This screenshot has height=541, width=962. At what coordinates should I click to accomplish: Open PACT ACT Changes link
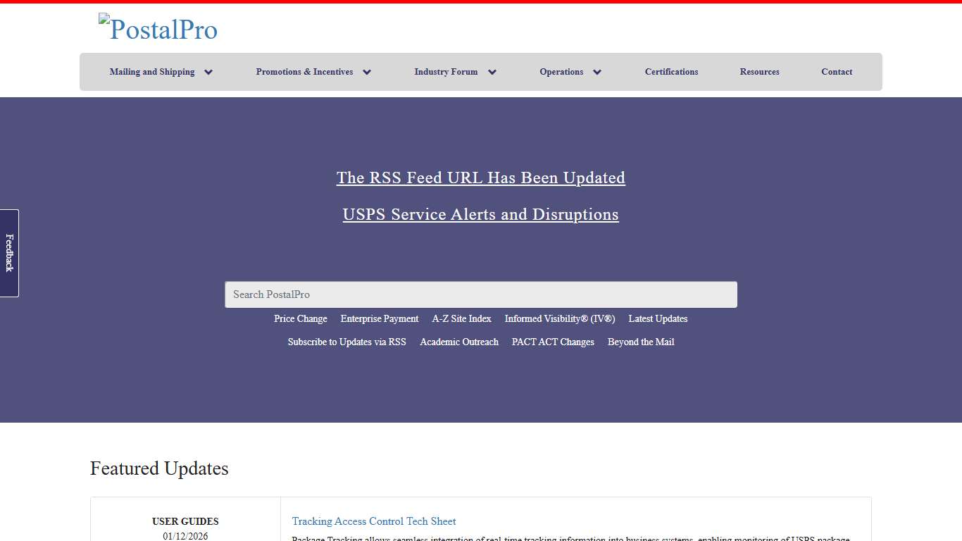tap(553, 342)
